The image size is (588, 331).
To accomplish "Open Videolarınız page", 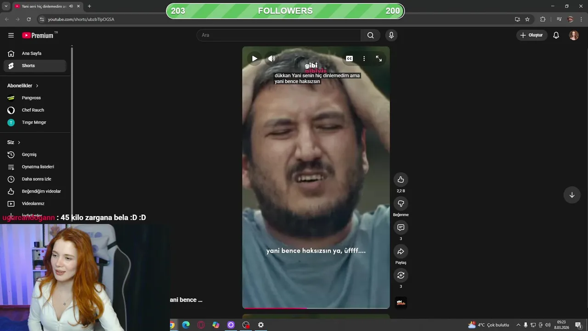I will pos(35,204).
